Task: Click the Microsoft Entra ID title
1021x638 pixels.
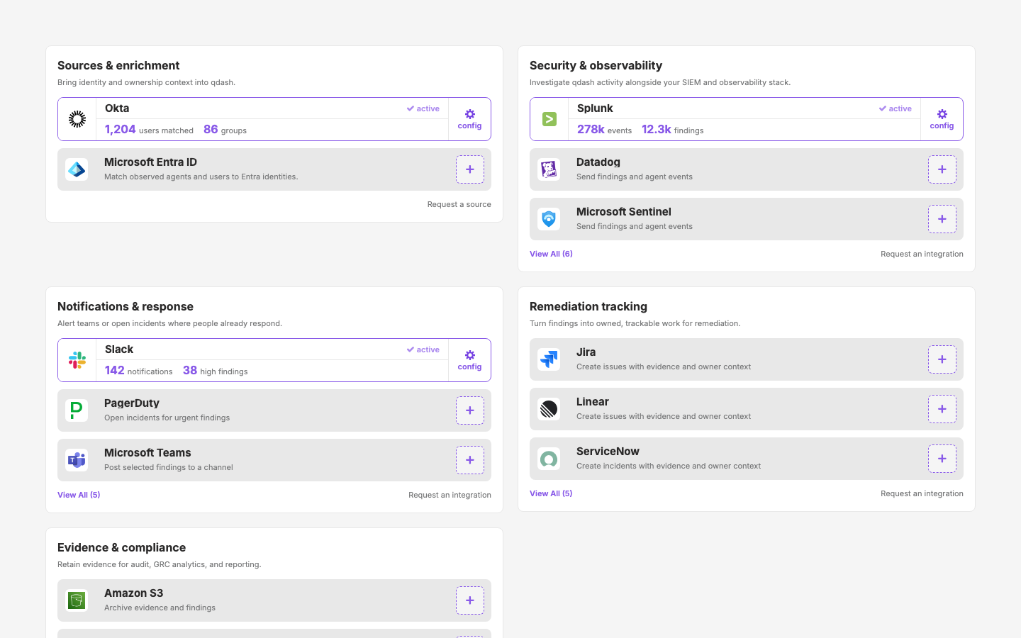Action: 150,162
